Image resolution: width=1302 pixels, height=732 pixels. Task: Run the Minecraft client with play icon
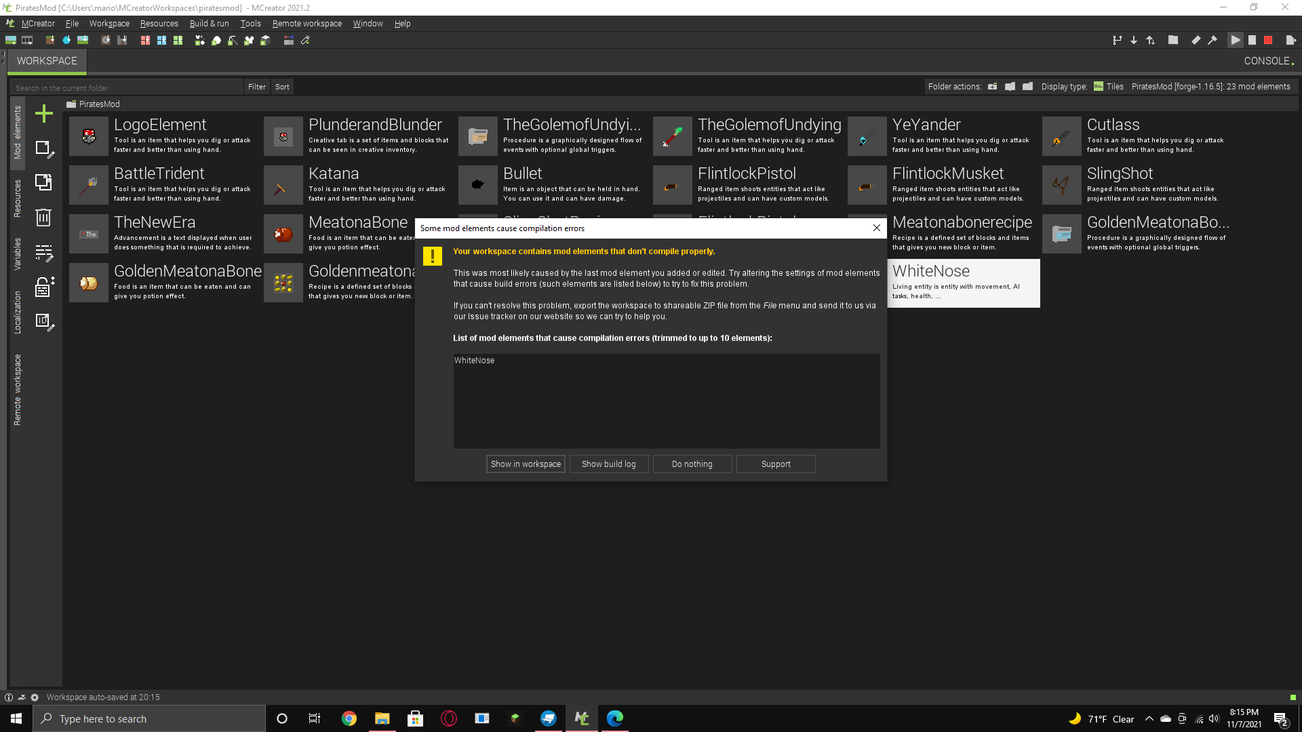click(1236, 40)
